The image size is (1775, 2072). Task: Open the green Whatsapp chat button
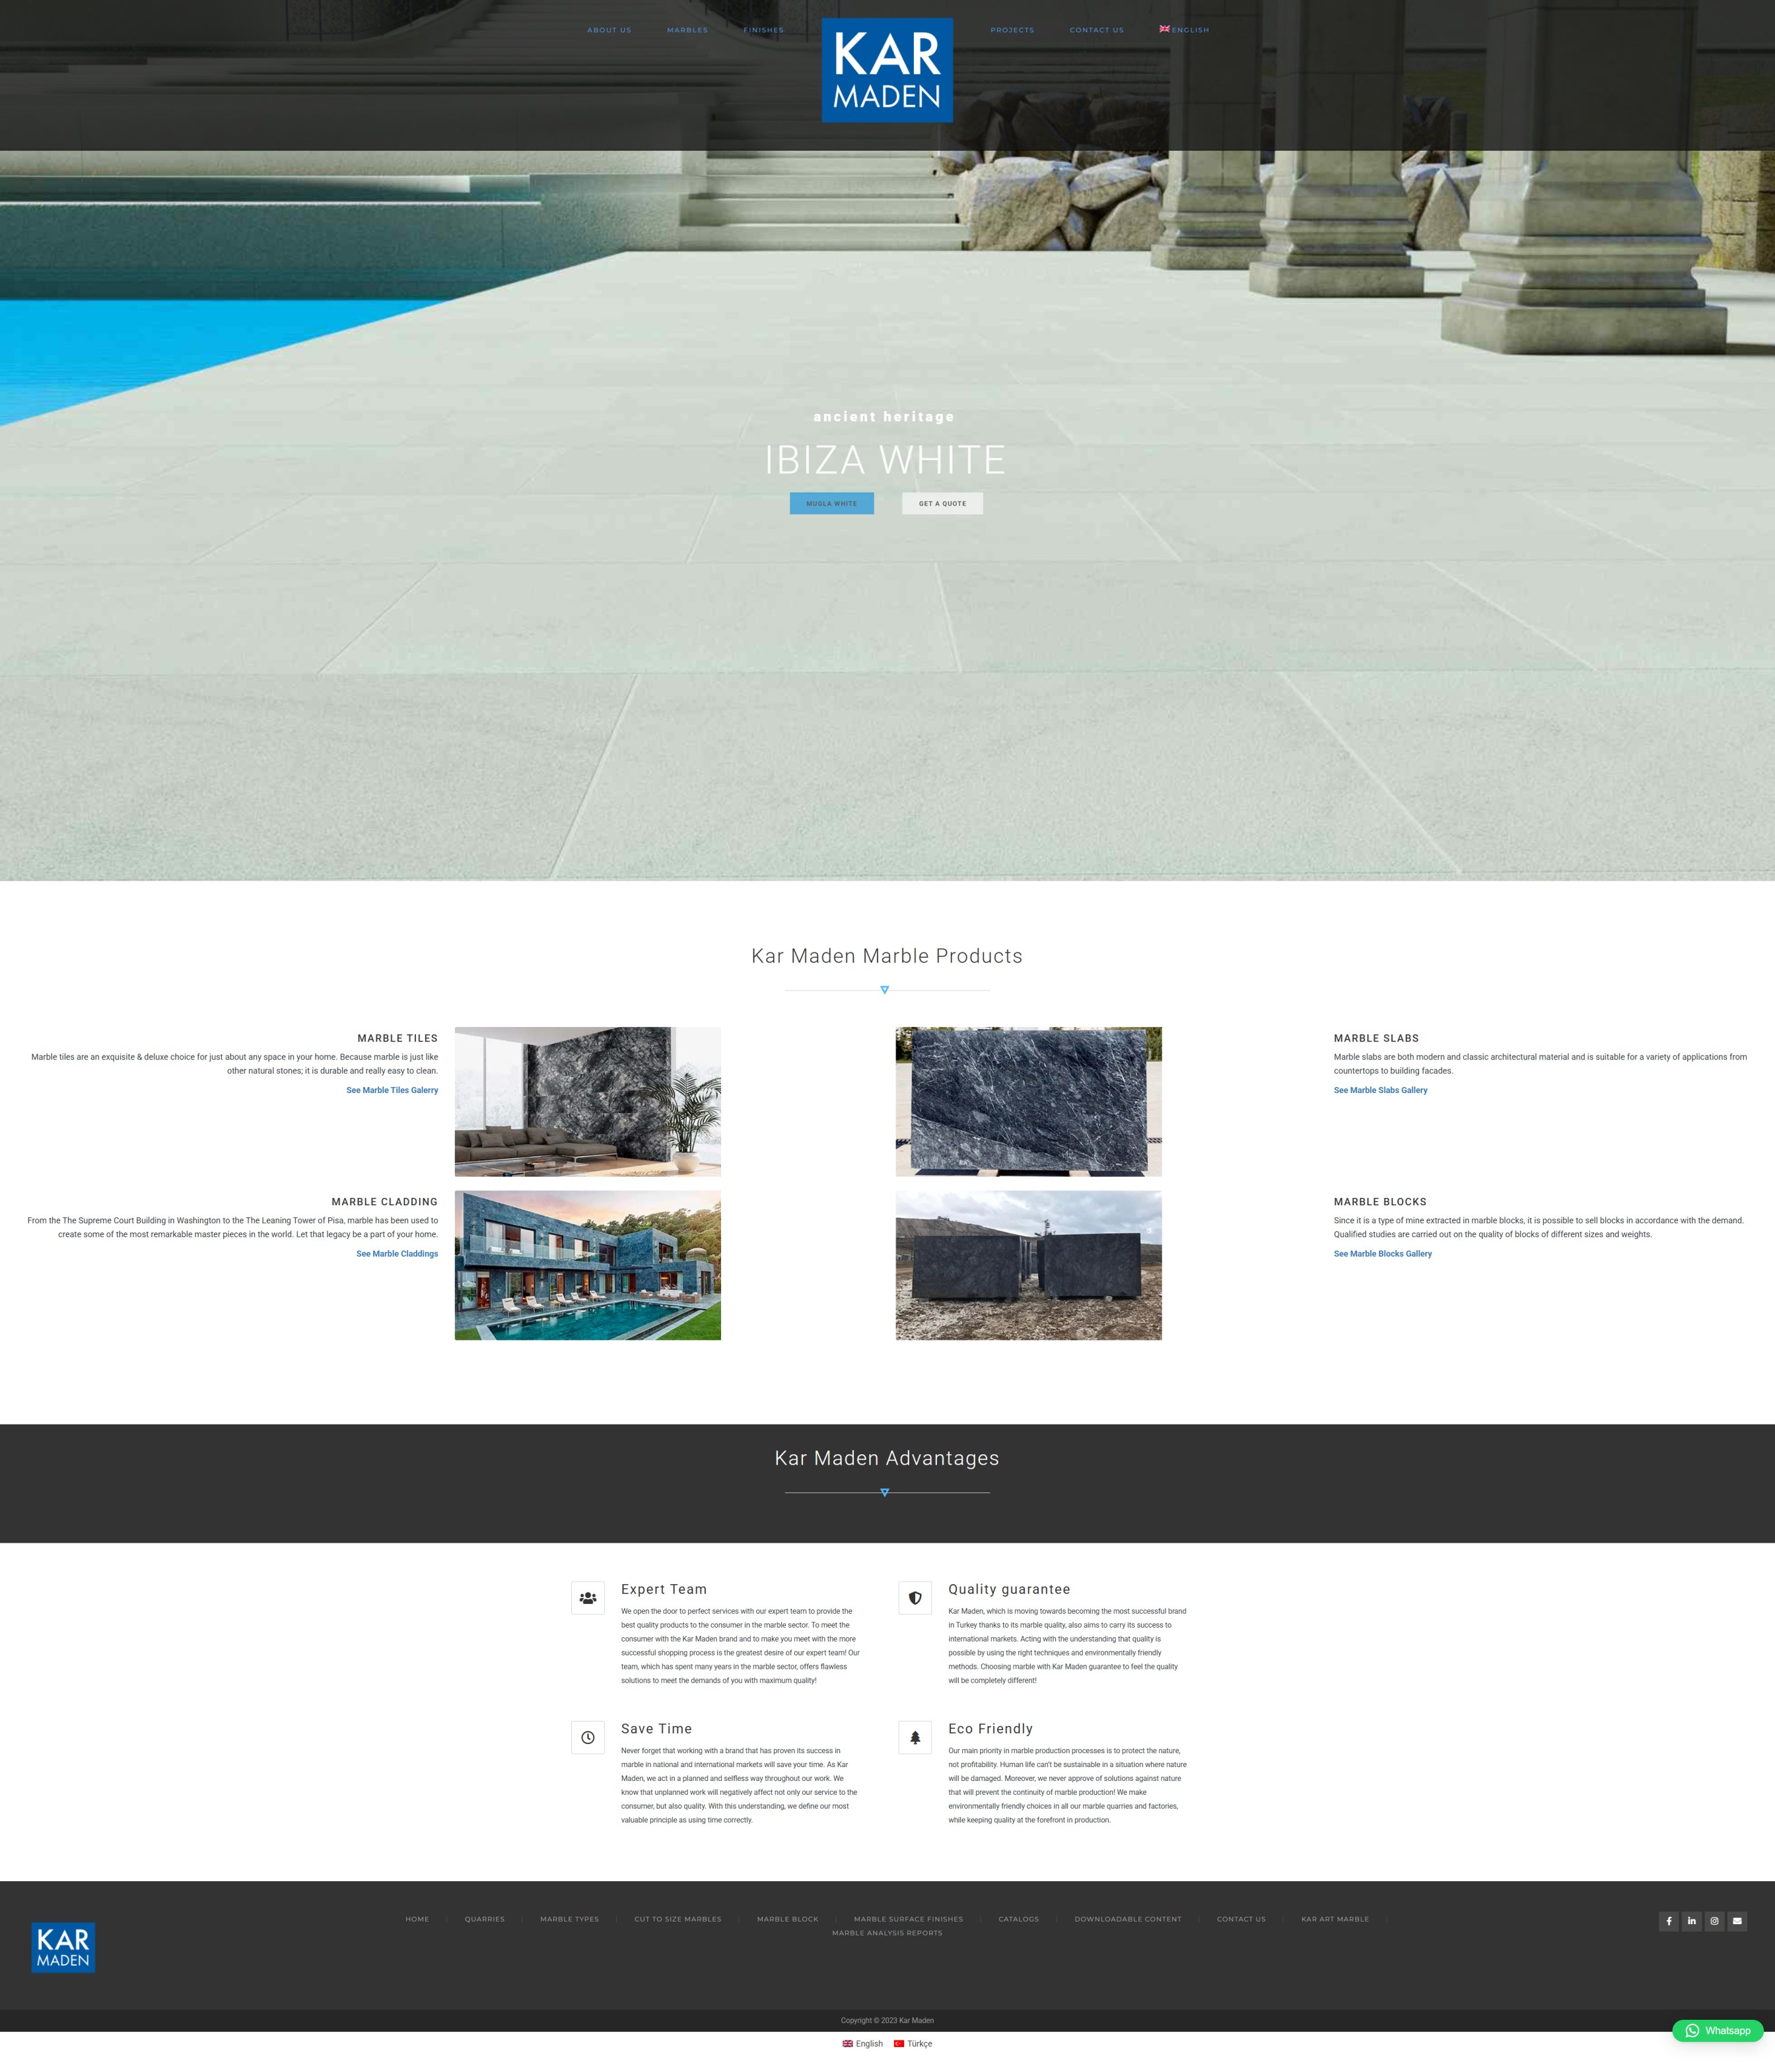(x=1717, y=2030)
